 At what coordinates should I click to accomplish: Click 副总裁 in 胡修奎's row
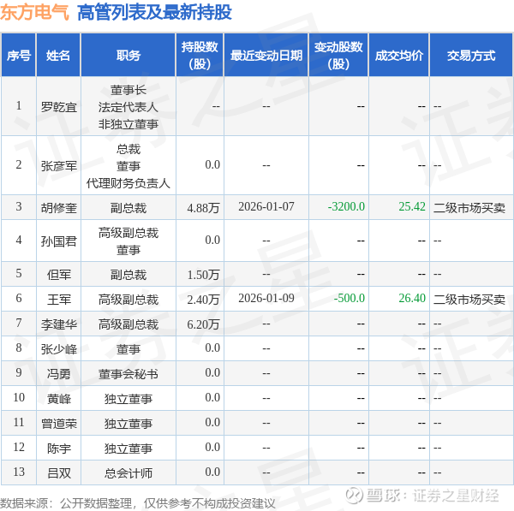pos(128,208)
